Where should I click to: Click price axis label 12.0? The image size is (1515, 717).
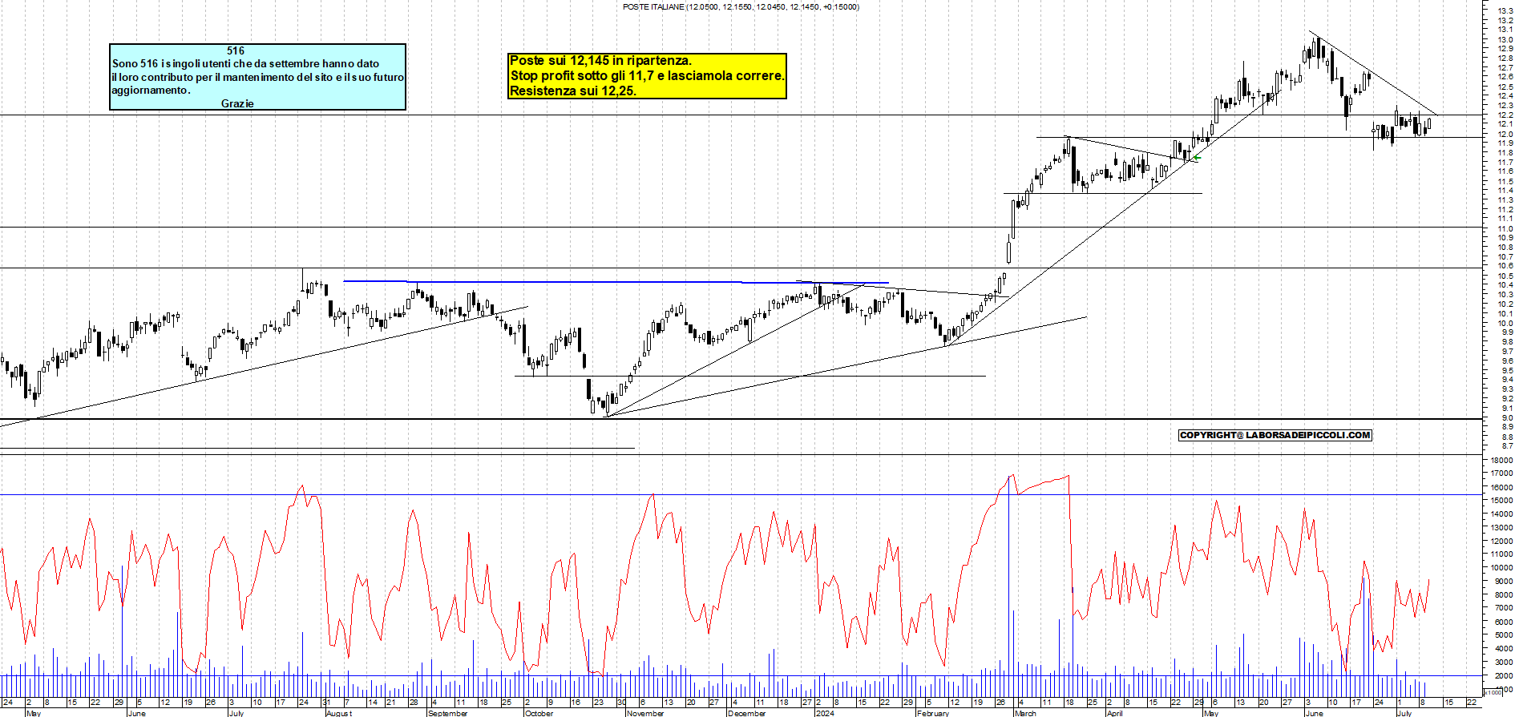coord(1505,134)
